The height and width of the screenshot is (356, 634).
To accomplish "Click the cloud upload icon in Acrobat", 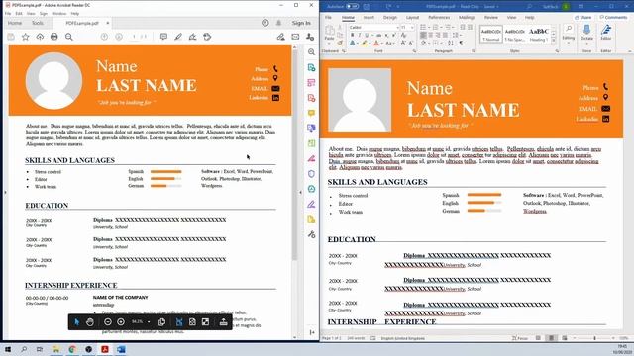I will [x=40, y=37].
